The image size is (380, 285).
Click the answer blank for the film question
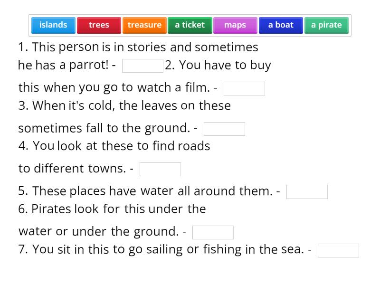(x=245, y=88)
